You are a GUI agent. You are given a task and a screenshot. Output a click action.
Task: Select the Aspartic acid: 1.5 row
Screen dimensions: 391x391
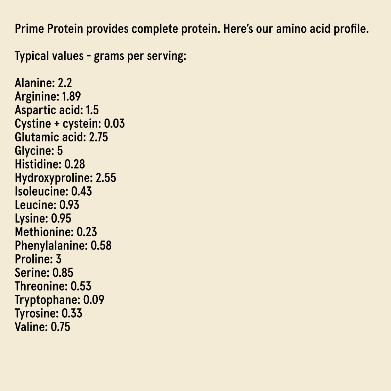pos(57,110)
